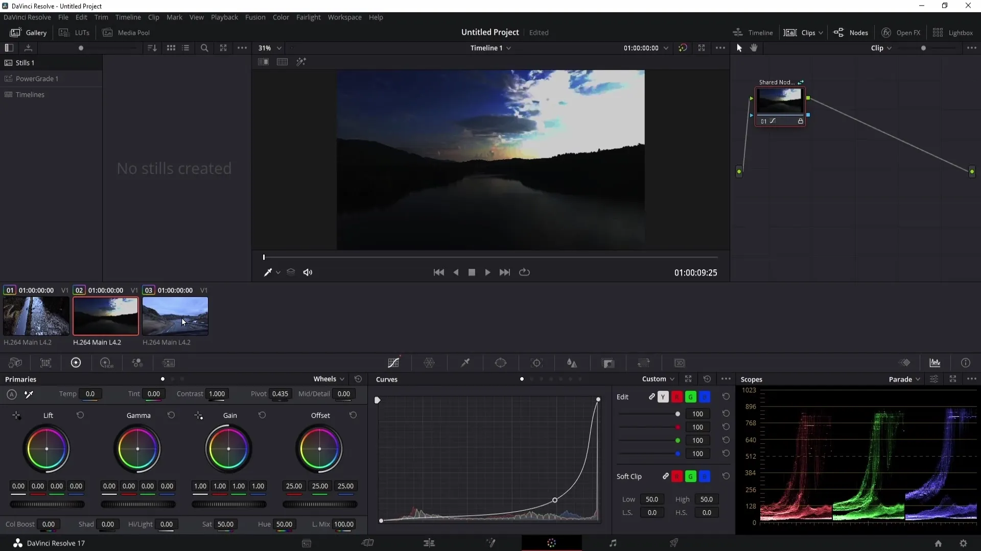This screenshot has width=981, height=551.
Task: Select the Blur/Sharpen tool icon
Action: tap(572, 363)
